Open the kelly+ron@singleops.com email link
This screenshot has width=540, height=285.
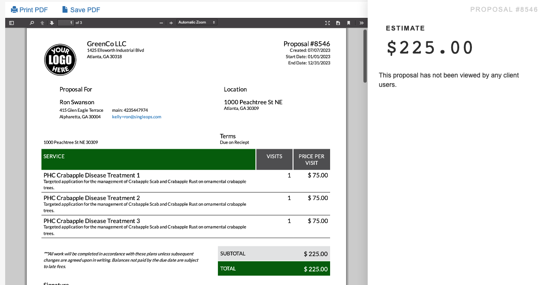pos(136,117)
